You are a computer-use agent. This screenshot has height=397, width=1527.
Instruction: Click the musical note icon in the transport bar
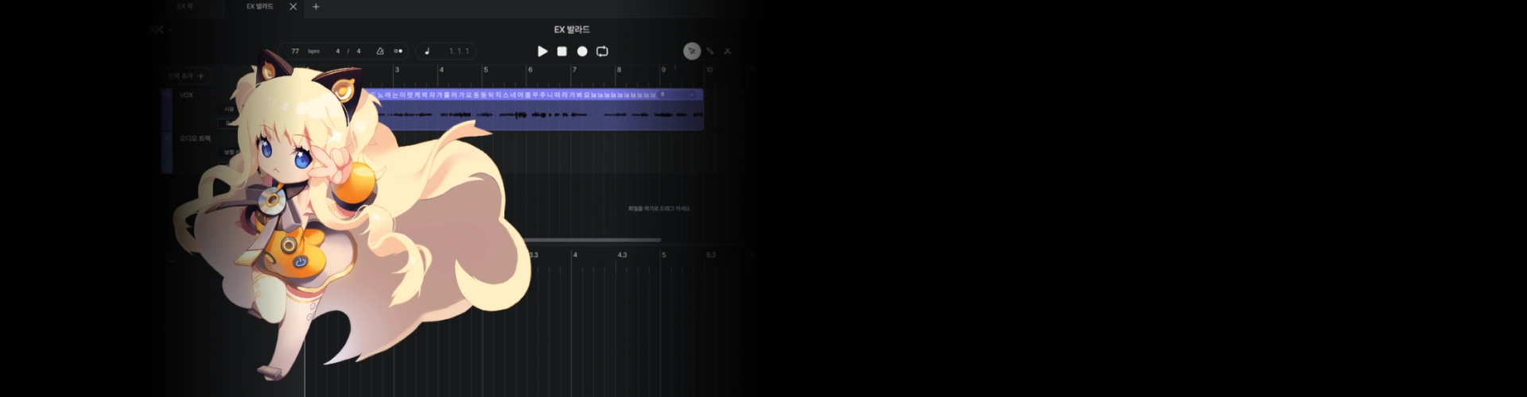427,52
